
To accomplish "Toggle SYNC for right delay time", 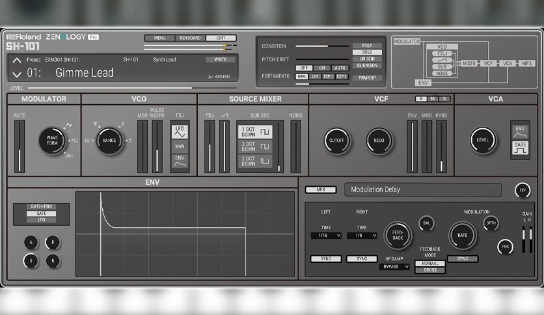I will coord(362,259).
